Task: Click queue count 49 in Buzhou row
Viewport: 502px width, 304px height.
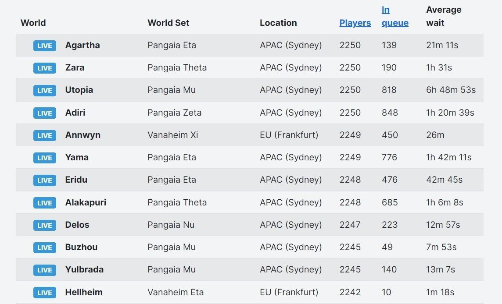Action: tap(387, 247)
